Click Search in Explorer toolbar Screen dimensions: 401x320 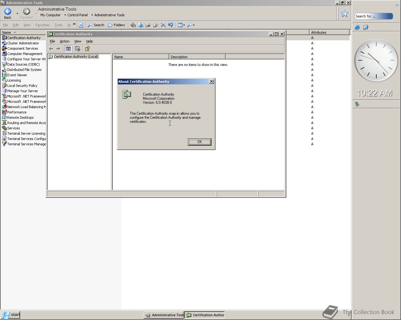pos(96,25)
